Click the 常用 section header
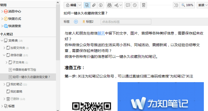Screen dimensions: 208x111 click(x=3, y=5)
